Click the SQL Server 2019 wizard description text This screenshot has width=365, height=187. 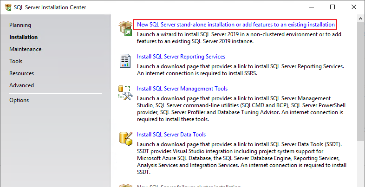(x=239, y=38)
